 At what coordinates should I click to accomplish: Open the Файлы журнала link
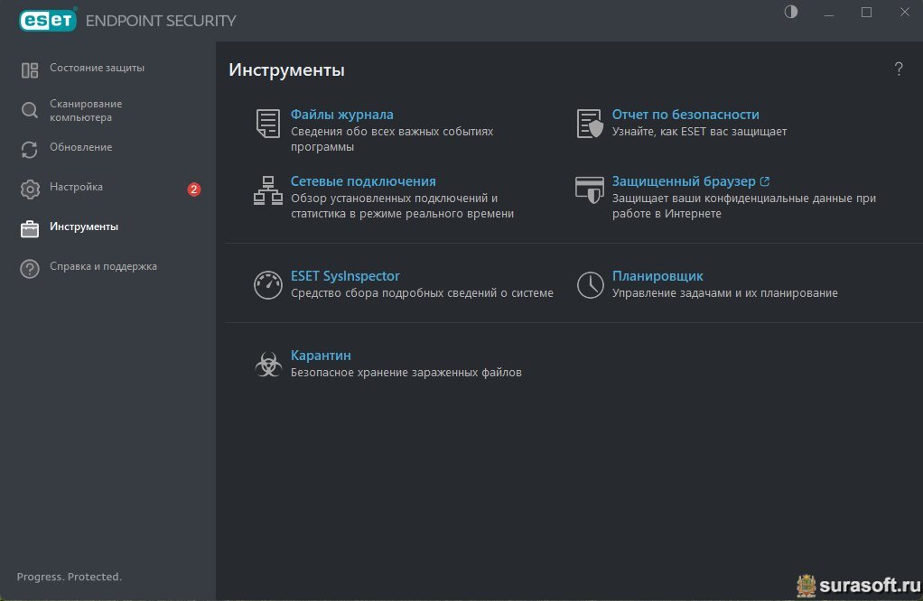click(341, 115)
